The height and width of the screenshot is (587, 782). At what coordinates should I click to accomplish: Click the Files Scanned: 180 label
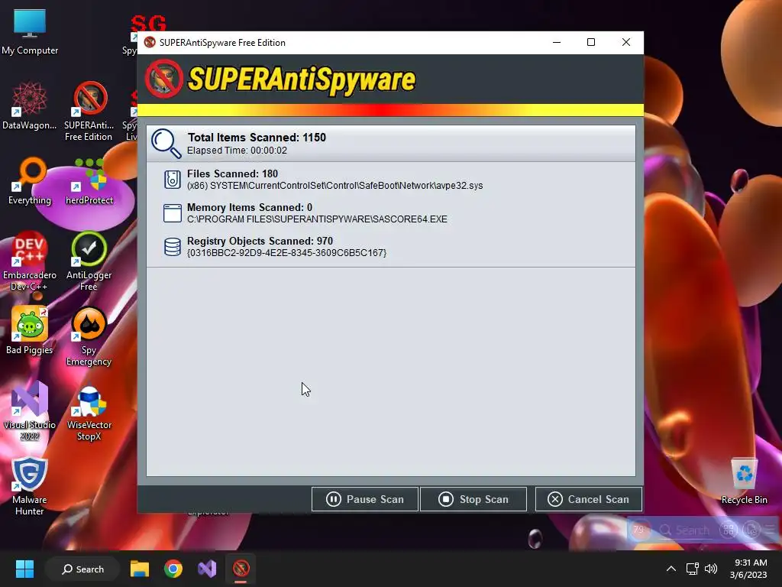pyautogui.click(x=232, y=174)
